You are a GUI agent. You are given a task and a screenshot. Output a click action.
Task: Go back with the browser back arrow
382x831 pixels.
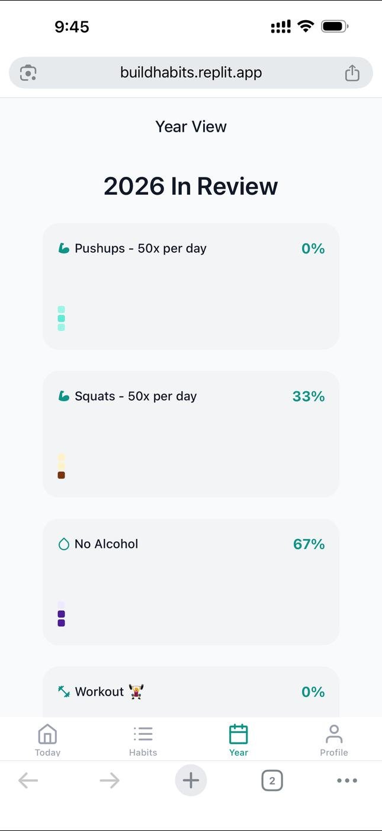click(x=28, y=781)
